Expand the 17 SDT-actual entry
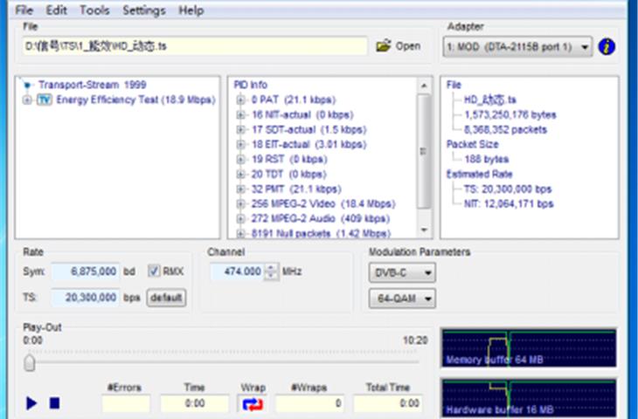Image resolution: width=638 pixels, height=419 pixels. [240, 130]
